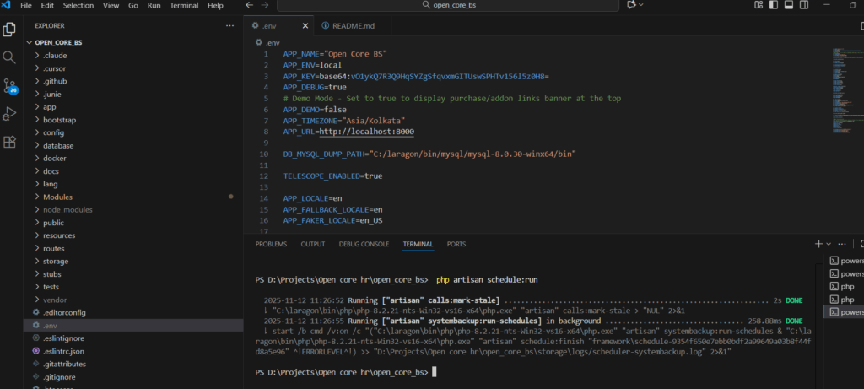This screenshot has width=864, height=389.
Task: Click the Explorer files icon
Action: click(x=10, y=30)
